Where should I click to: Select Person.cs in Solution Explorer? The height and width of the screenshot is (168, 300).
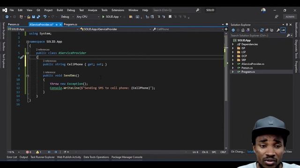(247, 68)
